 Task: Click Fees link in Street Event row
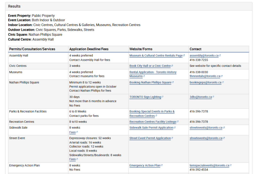point(72,159)
